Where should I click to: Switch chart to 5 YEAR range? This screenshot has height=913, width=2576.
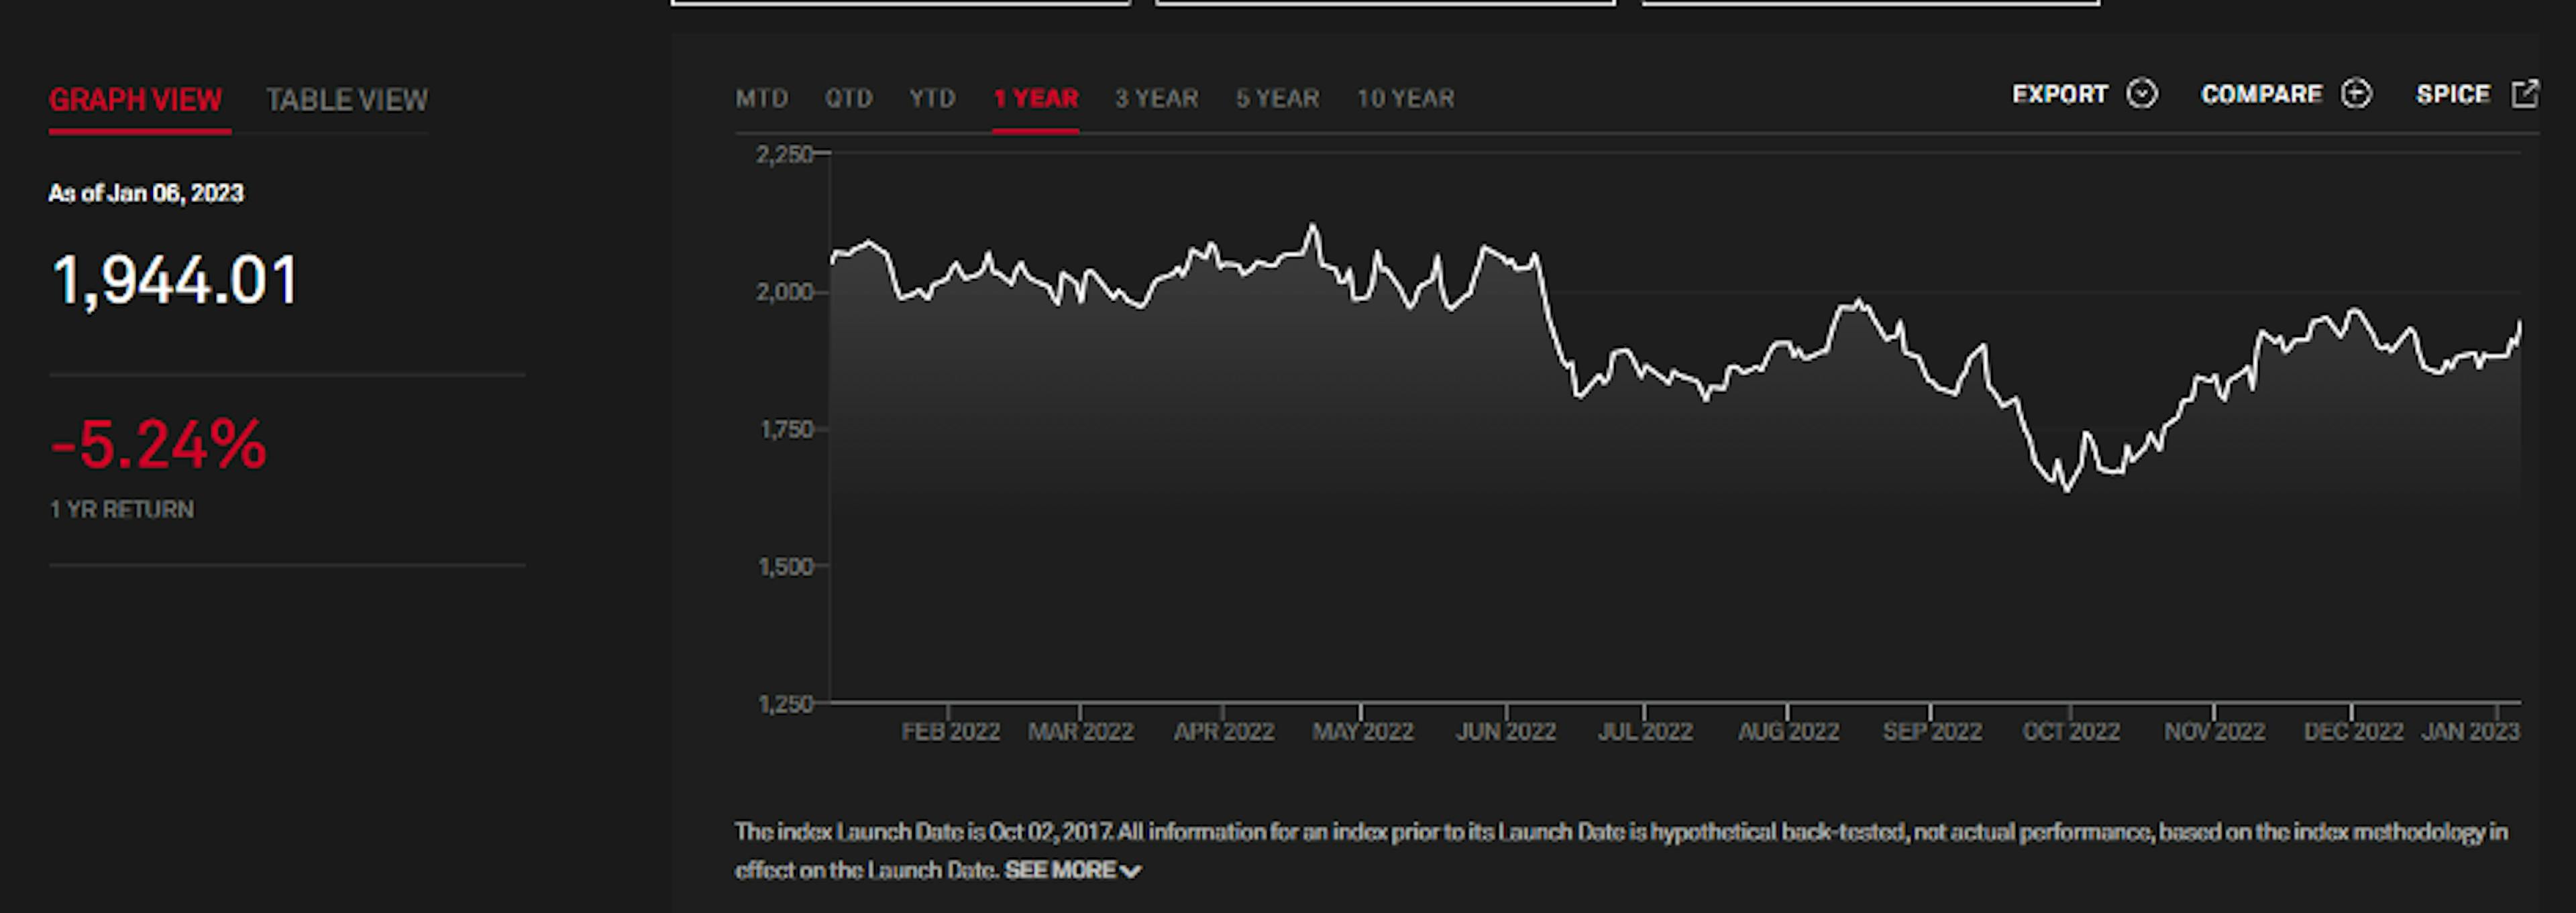point(1277,98)
